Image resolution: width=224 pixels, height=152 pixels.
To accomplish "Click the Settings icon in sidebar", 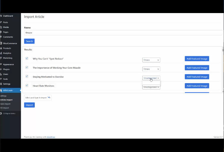I will point(1,84).
